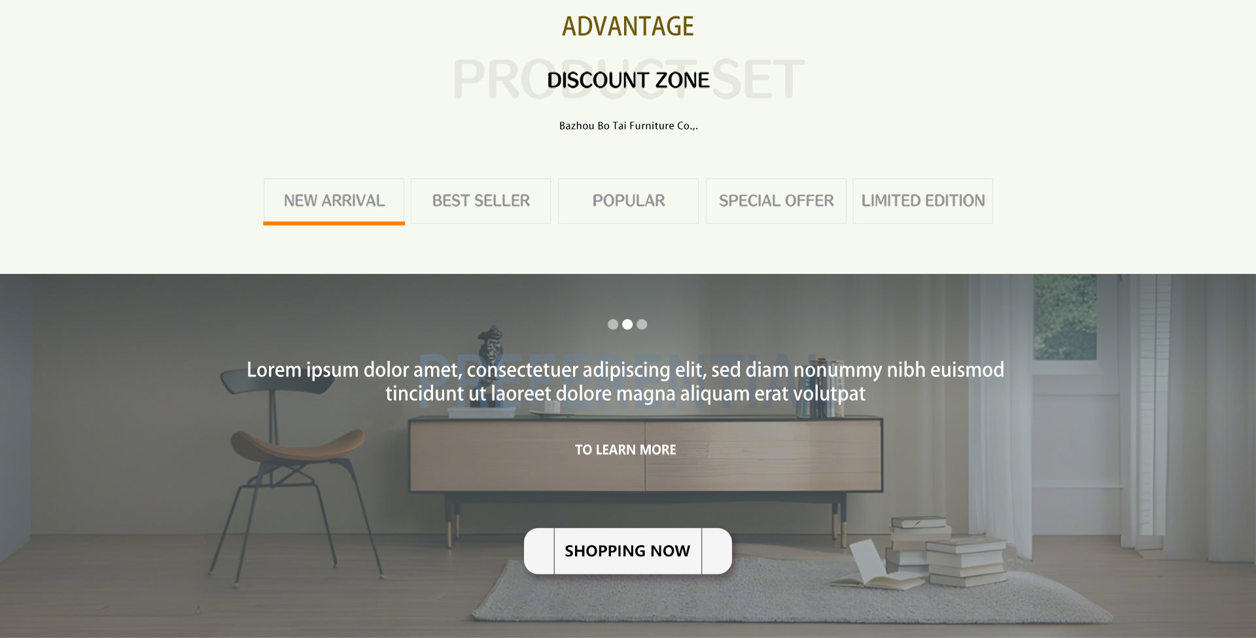Click the SHOPPING NOW button
The height and width of the screenshot is (638, 1256).
[627, 551]
